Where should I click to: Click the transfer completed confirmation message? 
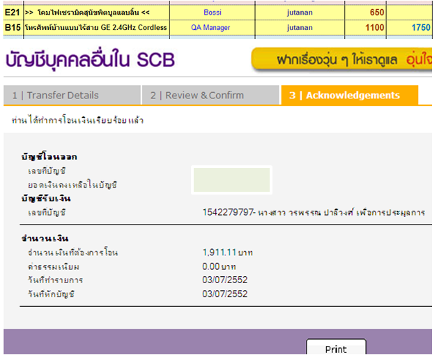point(77,120)
